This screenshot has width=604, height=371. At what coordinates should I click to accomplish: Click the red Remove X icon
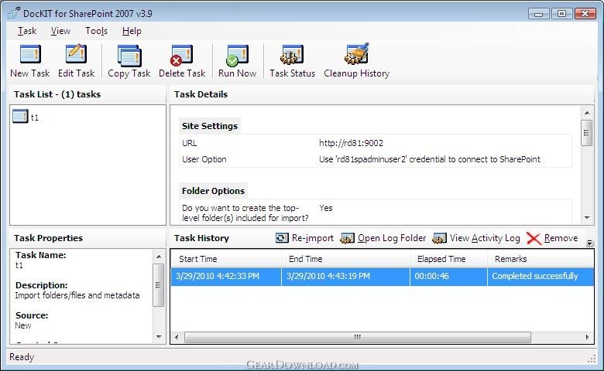point(534,238)
